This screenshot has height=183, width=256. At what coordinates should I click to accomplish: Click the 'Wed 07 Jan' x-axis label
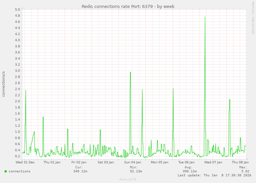tap(213, 162)
